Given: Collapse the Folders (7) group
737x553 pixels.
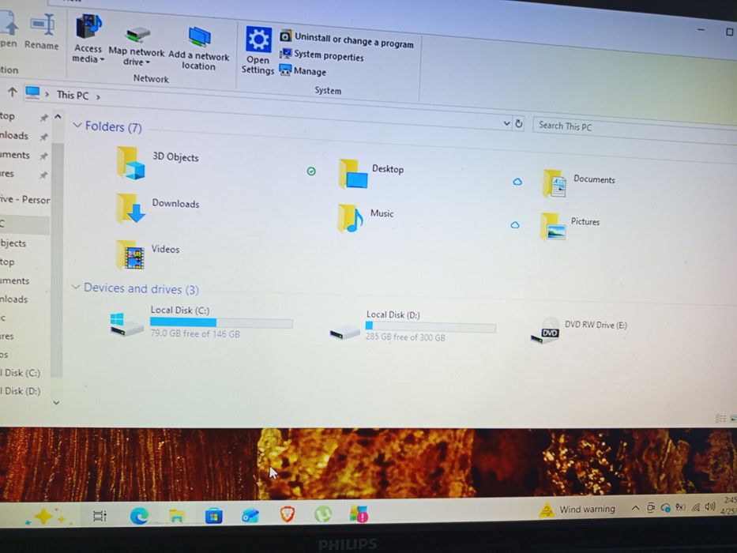Looking at the screenshot, I should 77,125.
